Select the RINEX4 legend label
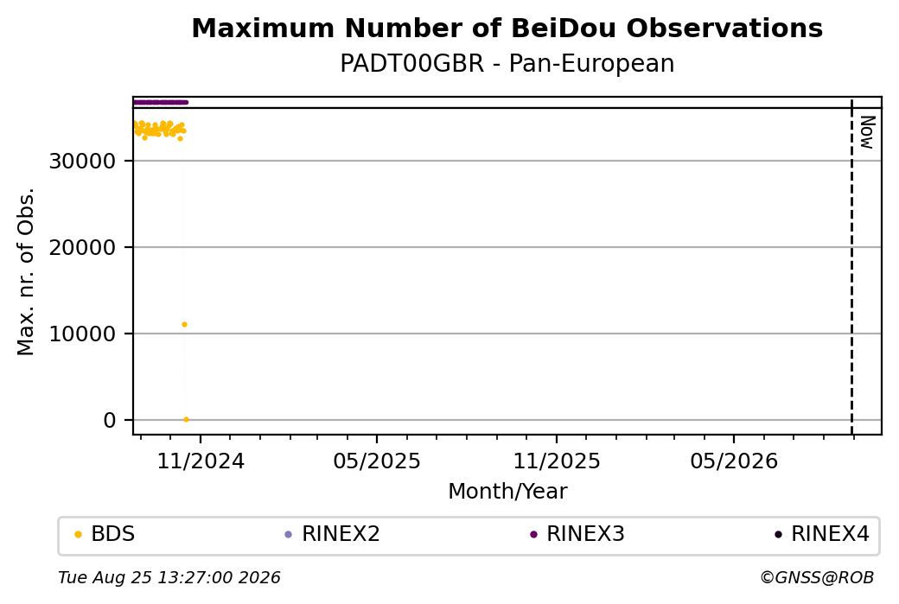899x604 pixels. pos(830,534)
